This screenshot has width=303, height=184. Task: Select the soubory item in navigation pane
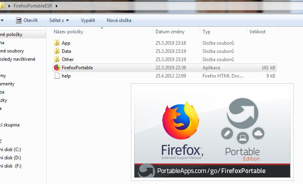tap(12, 51)
